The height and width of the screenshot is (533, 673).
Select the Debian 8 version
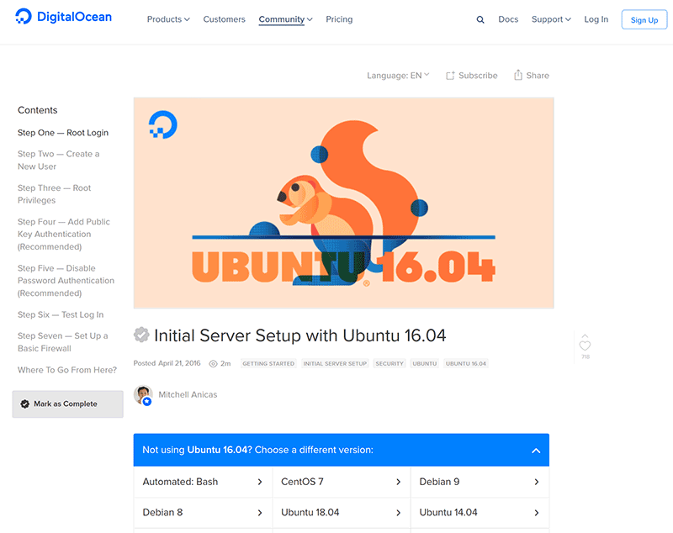tap(203, 513)
